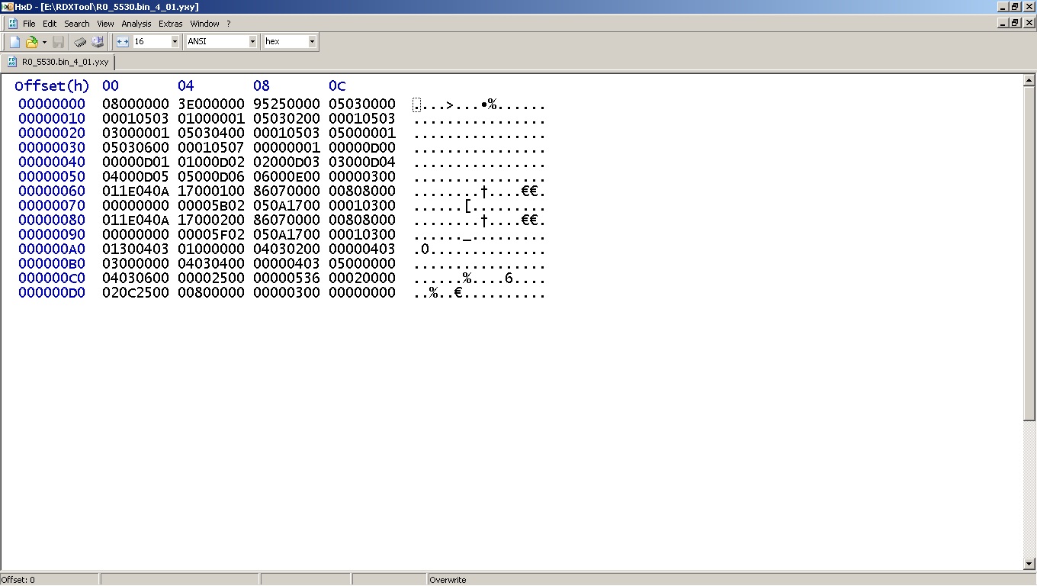The image size is (1037, 586).
Task: Minimize the inner document window
Action: pos(1003,24)
